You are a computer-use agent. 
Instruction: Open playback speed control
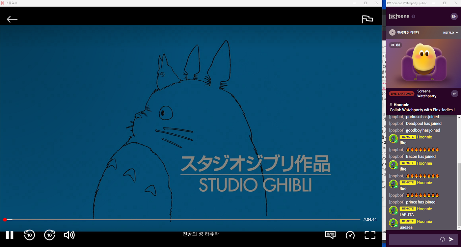click(x=350, y=235)
